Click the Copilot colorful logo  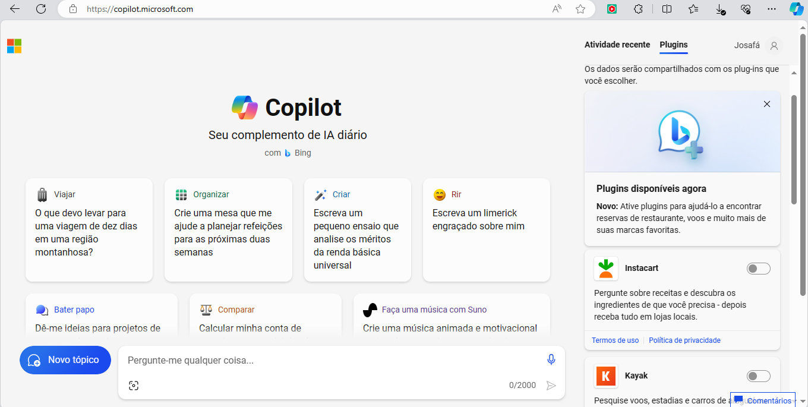tap(245, 108)
